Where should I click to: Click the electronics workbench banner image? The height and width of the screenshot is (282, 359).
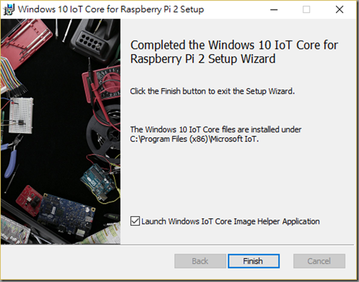(60, 131)
